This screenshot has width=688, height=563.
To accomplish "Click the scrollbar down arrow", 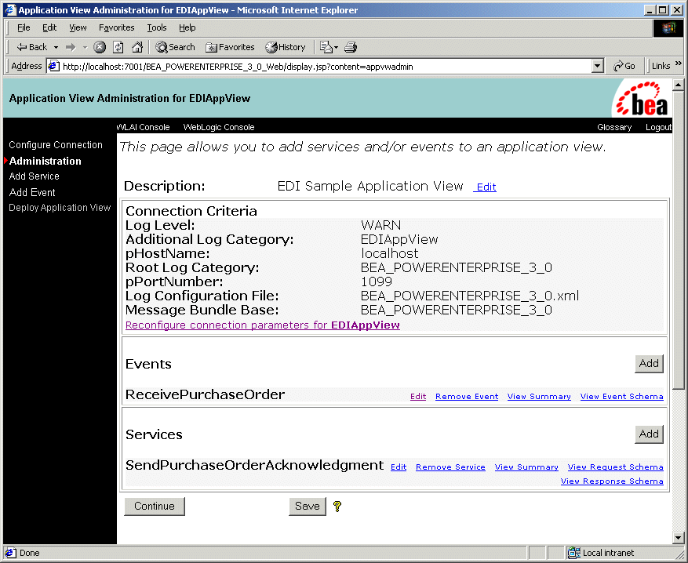I will click(679, 537).
